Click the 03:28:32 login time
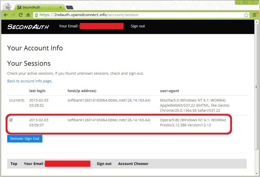 point(36,105)
